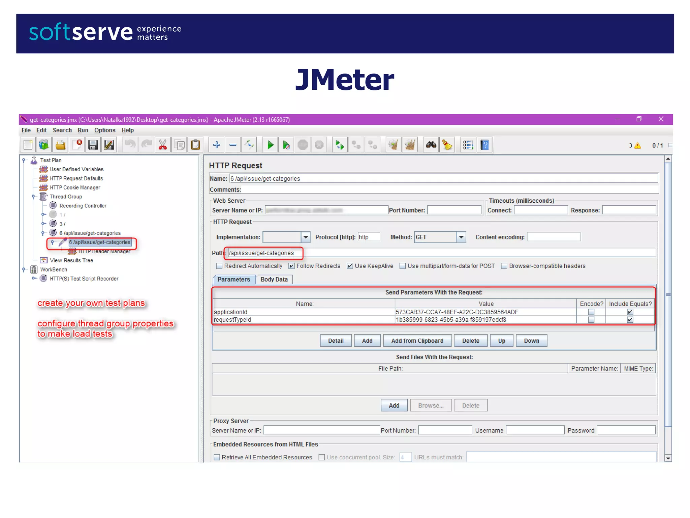The image size is (690, 518).
Task: Click Delete button under parameters table
Action: [x=471, y=341]
